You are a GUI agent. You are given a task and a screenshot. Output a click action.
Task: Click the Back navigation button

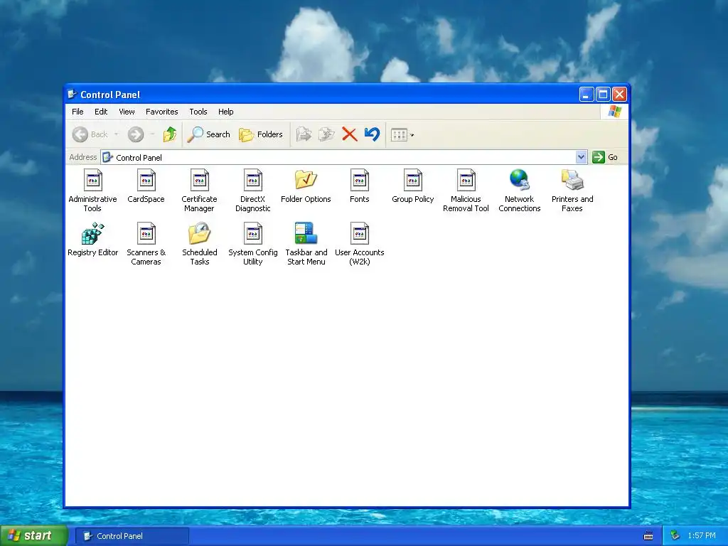coord(90,134)
